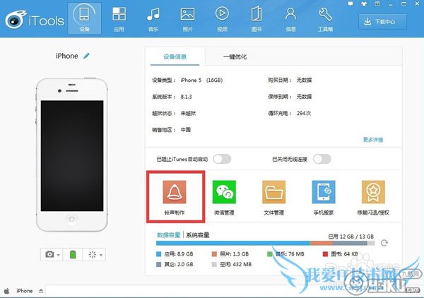The image size is (424, 298).
Task: Switch to the 一键优化 tab
Action: click(x=235, y=56)
